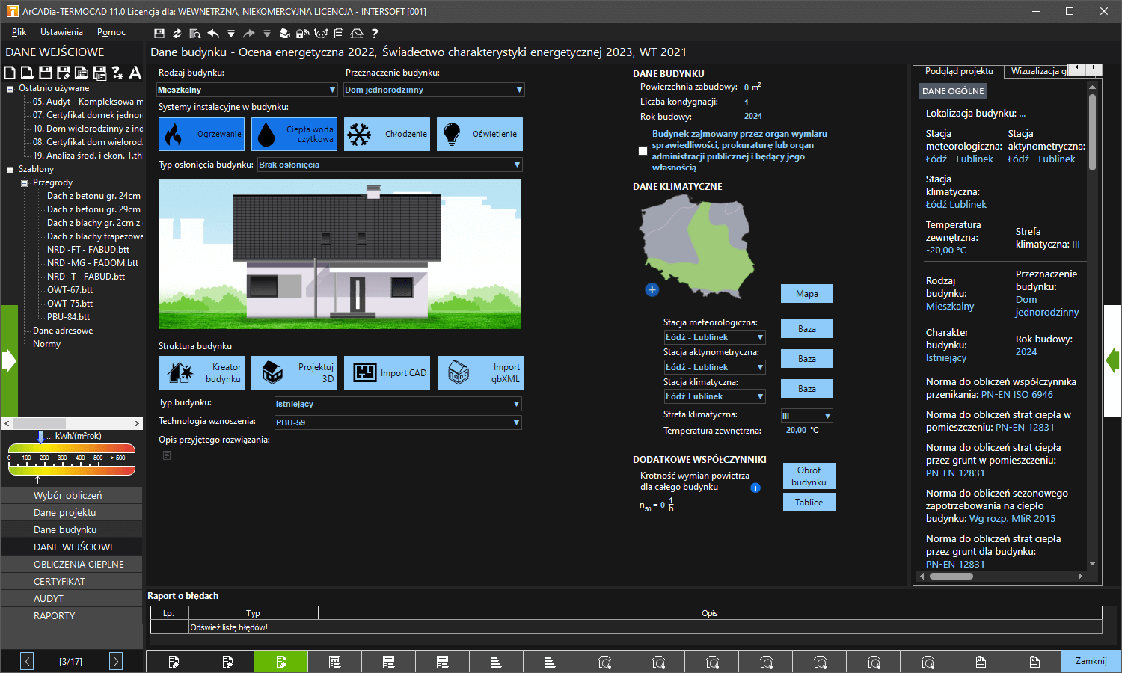The image size is (1122, 673).
Task: Open the Oświetlenie lighting system
Action: 479,135
